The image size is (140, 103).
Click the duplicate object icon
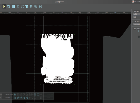coord(15,98)
